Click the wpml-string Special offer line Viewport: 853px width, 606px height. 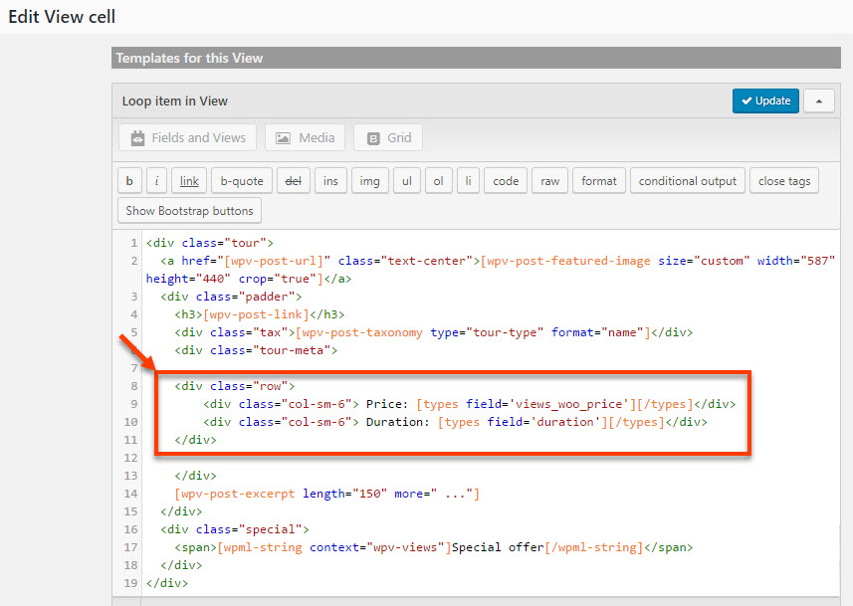coord(434,547)
